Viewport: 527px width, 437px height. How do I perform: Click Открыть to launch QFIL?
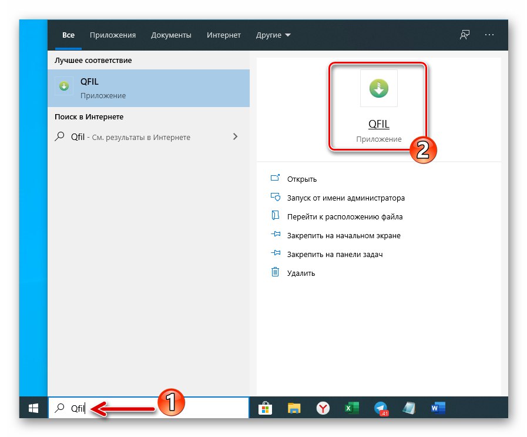pos(302,179)
